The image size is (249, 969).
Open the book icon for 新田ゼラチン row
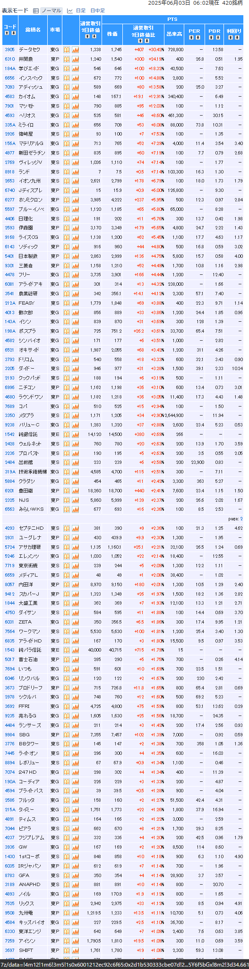[67, 153]
